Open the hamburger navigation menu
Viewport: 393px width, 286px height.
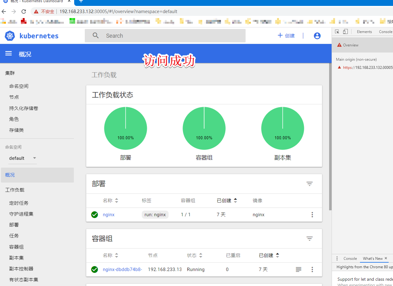(x=9, y=54)
